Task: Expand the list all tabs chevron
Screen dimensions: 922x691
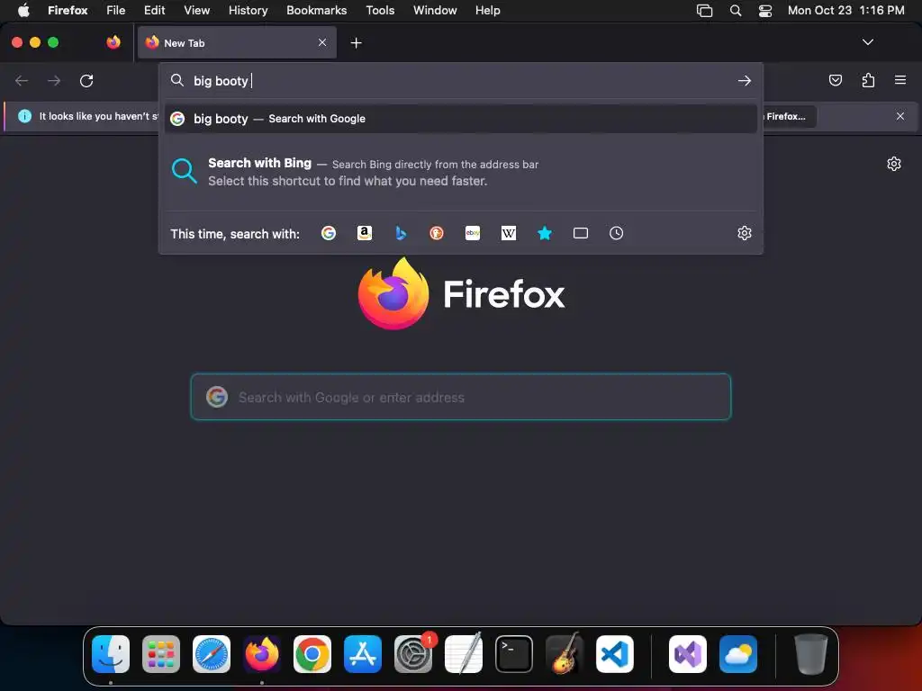Action: 868,42
